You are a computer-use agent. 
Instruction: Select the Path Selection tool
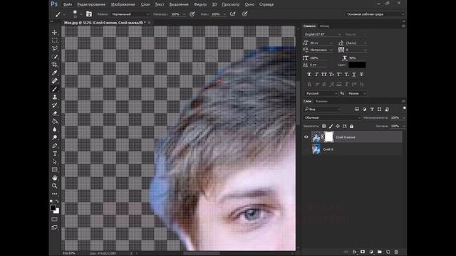pyautogui.click(x=54, y=161)
